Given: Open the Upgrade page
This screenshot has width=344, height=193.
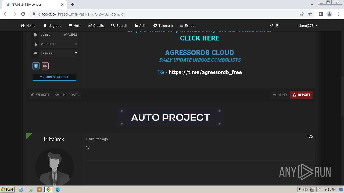Looking at the screenshot, I should tap(52, 25).
